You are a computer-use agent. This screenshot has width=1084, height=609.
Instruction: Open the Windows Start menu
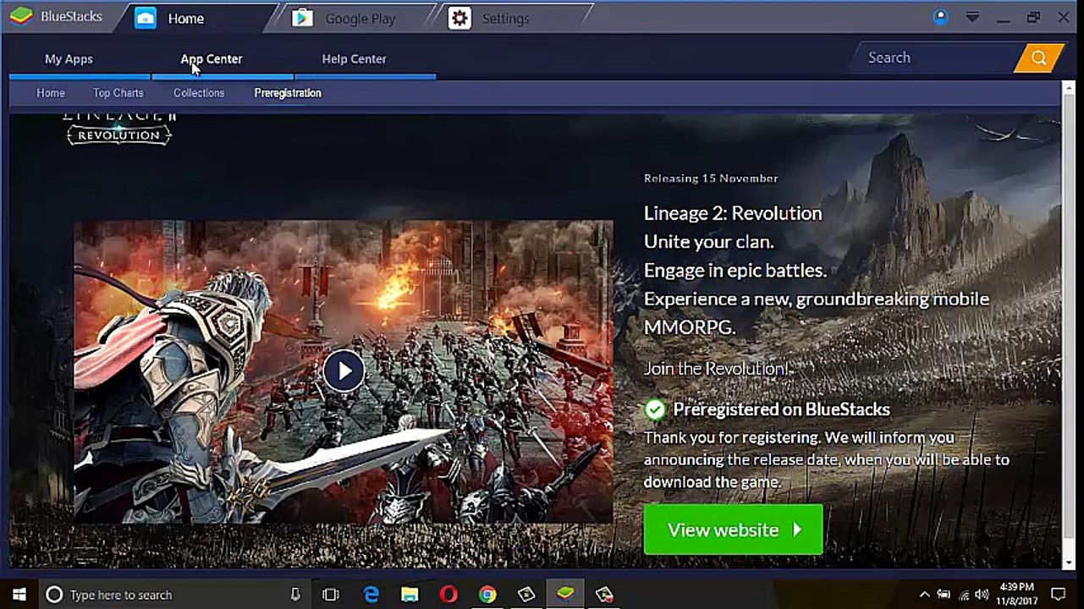point(19,595)
